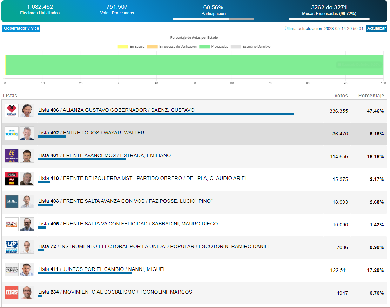Click the Participación progress bar
The image size is (390, 308).
click(213, 19)
